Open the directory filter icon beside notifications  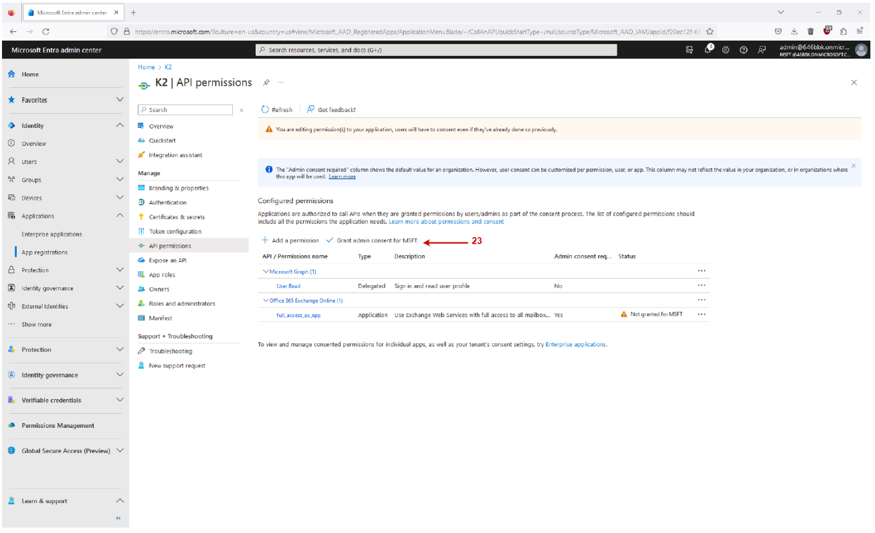click(x=689, y=50)
